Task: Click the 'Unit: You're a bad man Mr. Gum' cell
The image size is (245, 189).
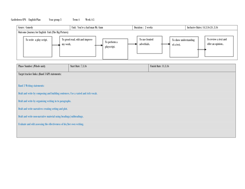Action: (x=101, y=27)
